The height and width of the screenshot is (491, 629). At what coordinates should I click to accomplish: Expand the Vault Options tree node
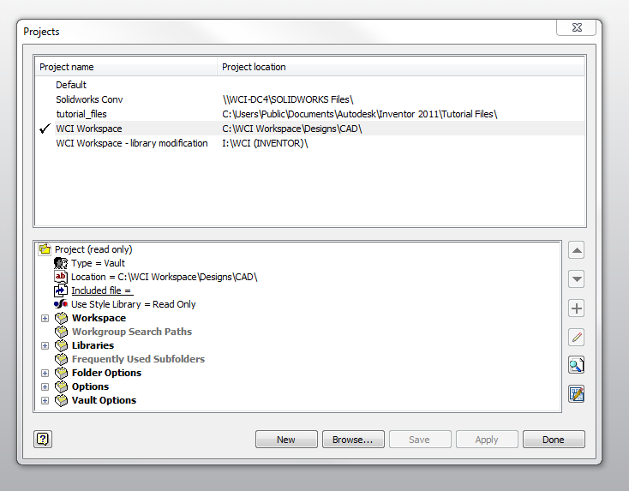coord(45,400)
